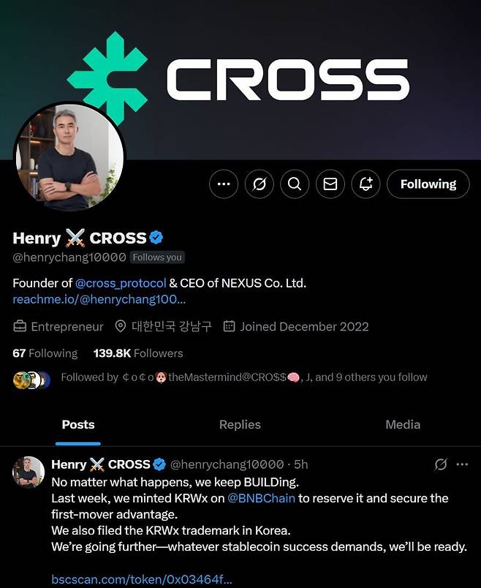Open the direct message envelope icon
The image size is (481, 588).
pyautogui.click(x=330, y=184)
